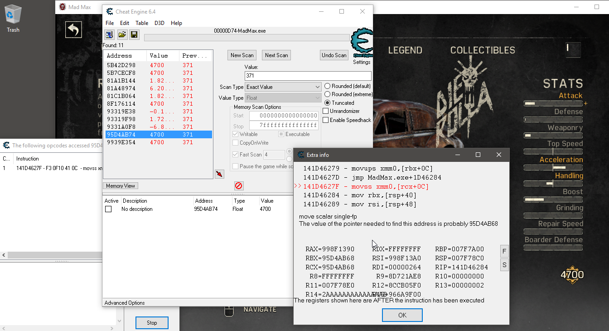The image size is (609, 331).
Task: Click OK in Extra info dialog
Action: click(402, 315)
